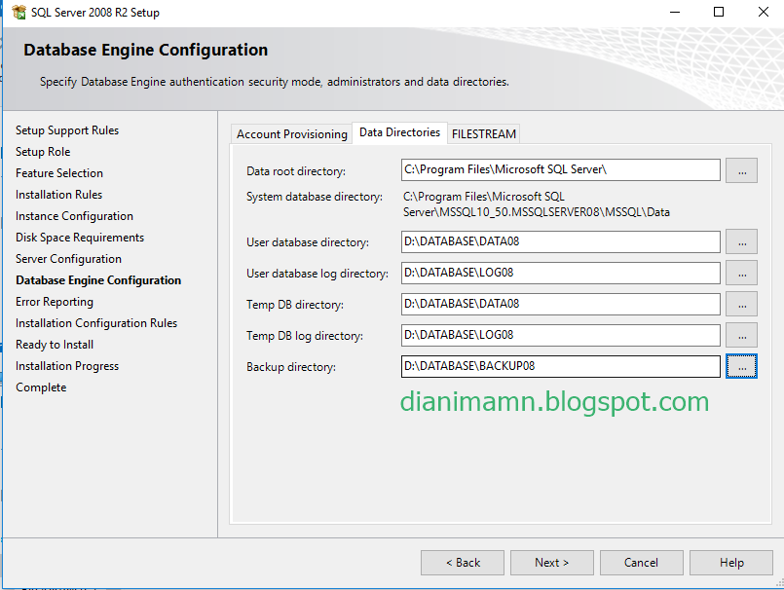784x590 pixels.
Task: Cancel the SQL Server installation
Action: pyautogui.click(x=641, y=562)
